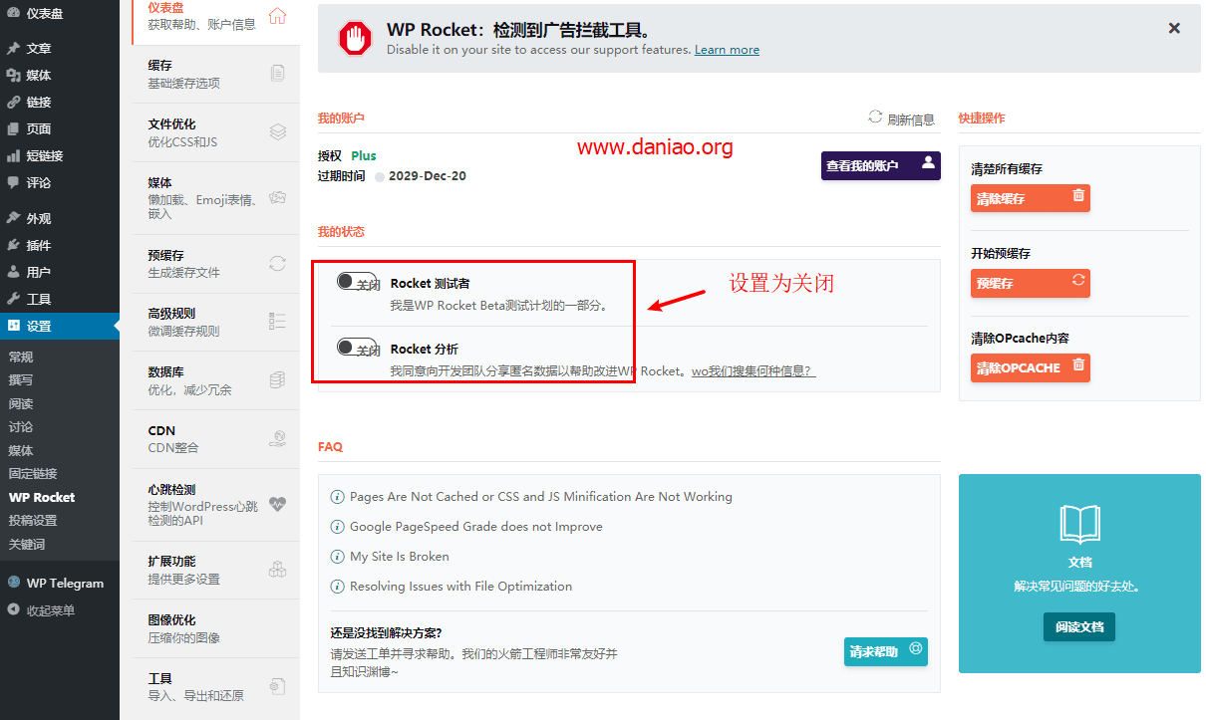
Task: Open the 高级规则 advanced rules tab
Action: [x=215, y=322]
